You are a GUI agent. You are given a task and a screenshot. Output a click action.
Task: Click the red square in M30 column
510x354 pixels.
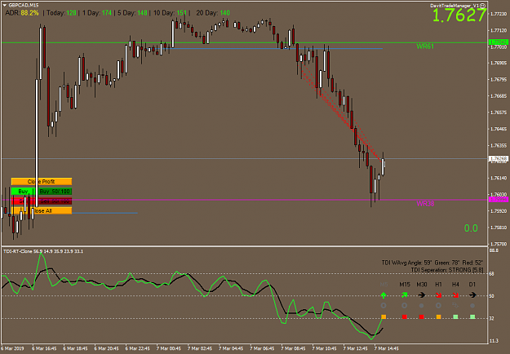coord(422,316)
